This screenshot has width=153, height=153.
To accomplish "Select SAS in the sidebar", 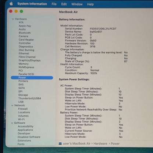I will 21,85.
